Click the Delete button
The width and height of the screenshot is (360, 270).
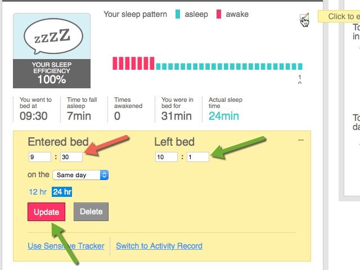click(91, 211)
